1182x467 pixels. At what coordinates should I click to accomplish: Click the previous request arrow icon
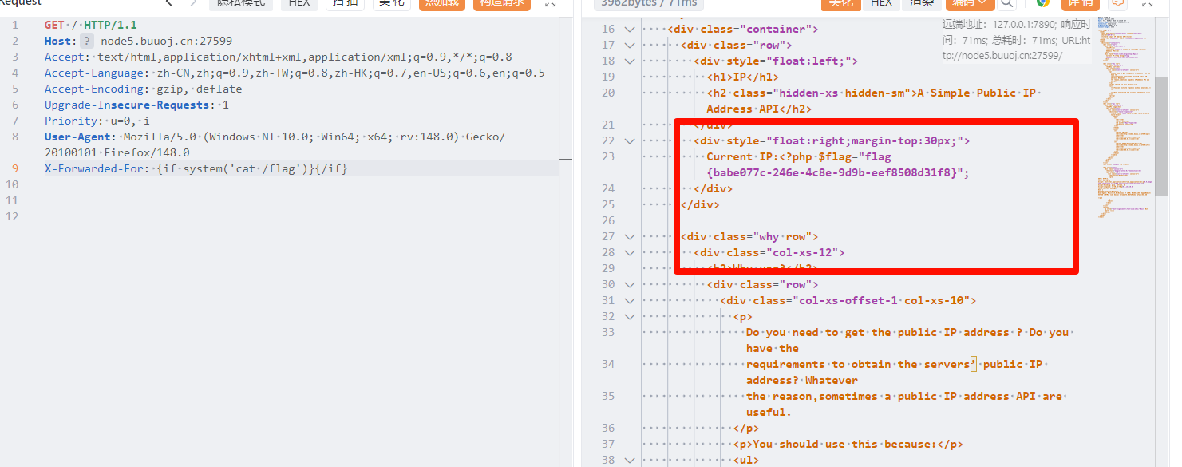click(168, 3)
